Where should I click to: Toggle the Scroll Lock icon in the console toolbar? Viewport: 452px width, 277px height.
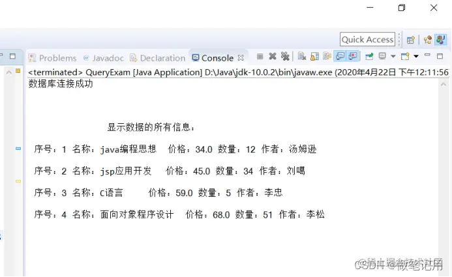pyautogui.click(x=314, y=56)
